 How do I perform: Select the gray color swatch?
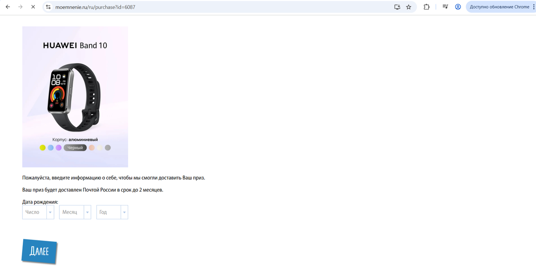coord(108,148)
